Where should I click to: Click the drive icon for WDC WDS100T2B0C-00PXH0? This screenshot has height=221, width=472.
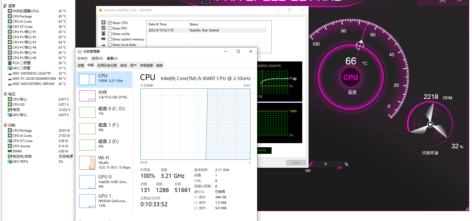(x=10, y=84)
